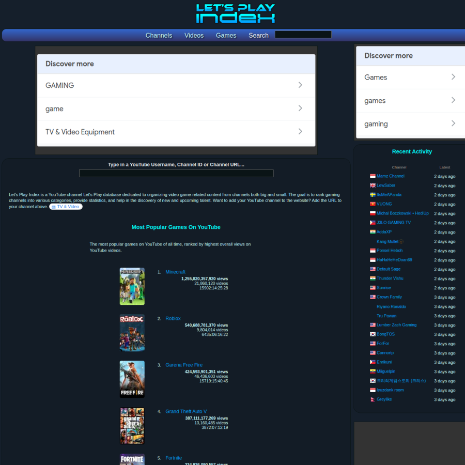Focus the YouTube channel URL input field
This screenshot has width=465, height=465.
pos(176,173)
